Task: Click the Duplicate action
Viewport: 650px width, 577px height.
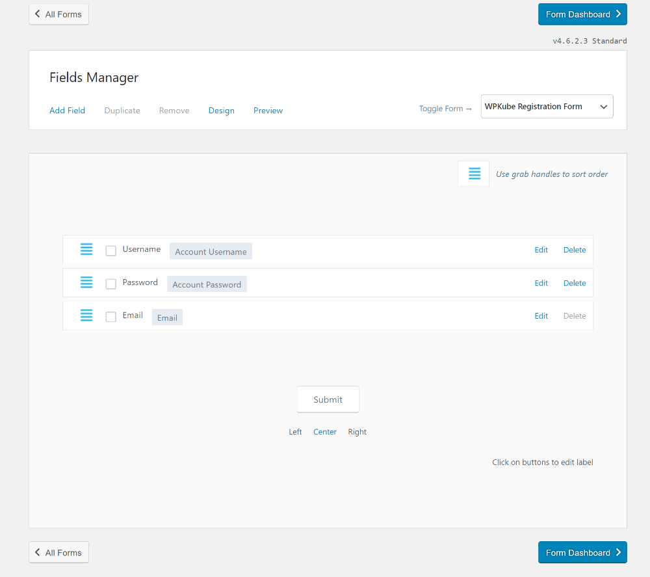Action: click(x=122, y=111)
